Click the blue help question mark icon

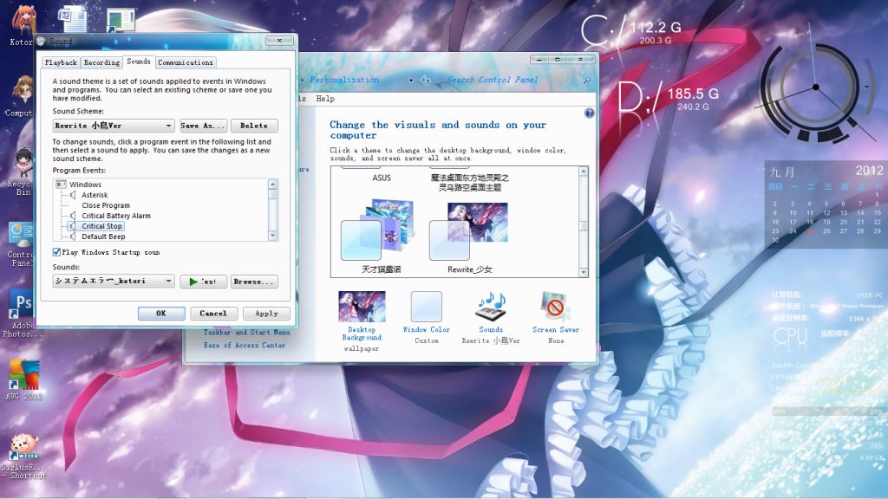590,113
